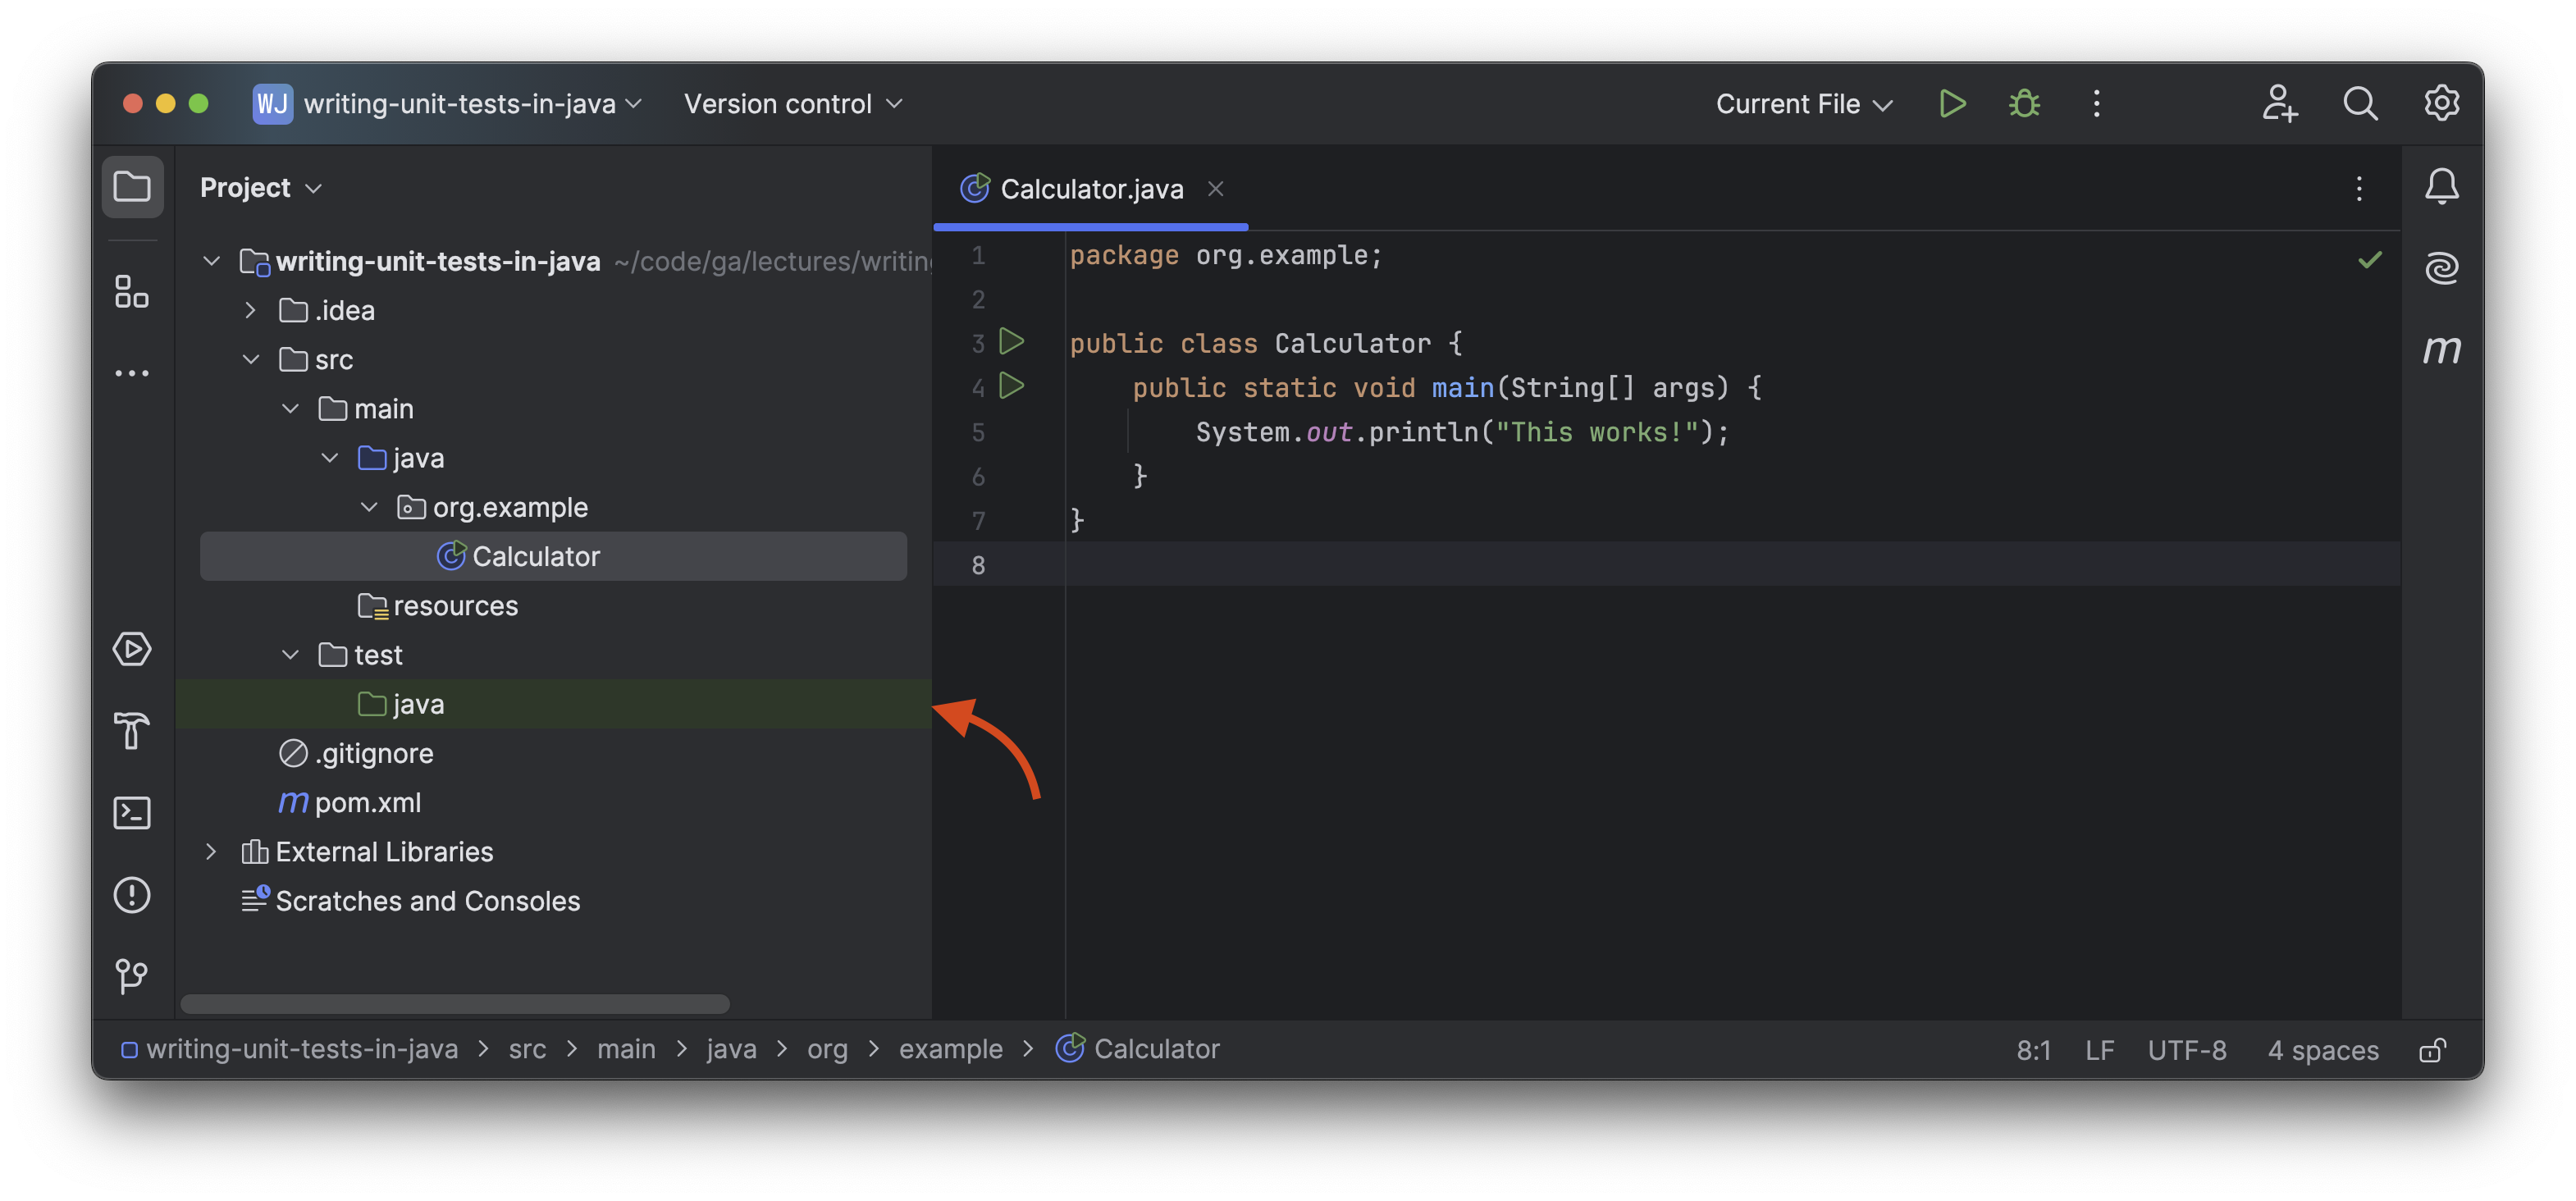The height and width of the screenshot is (1201, 2576).
Task: Expand the .idea folder
Action: click(251, 311)
